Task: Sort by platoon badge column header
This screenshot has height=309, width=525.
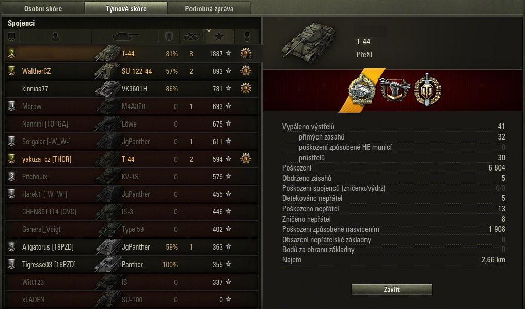Action: 12,37
